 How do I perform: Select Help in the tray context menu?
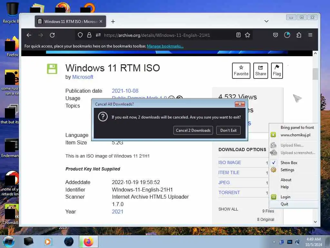tap(294, 187)
